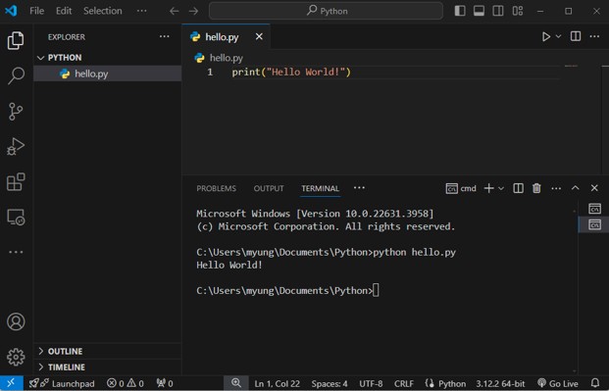Switch to the PROBLEMS panel tab
Screen dimensions: 609x391
pyautogui.click(x=217, y=189)
